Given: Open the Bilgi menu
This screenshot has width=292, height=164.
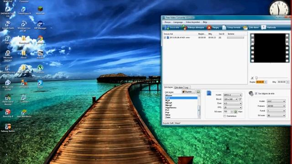Looking at the screenshot, I should click(x=205, y=22).
